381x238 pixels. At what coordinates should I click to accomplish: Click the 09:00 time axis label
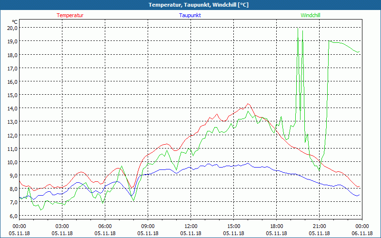[148, 227]
